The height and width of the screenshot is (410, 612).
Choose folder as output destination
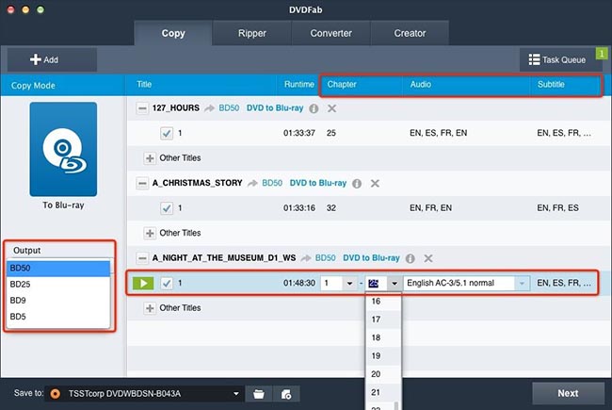tap(258, 394)
